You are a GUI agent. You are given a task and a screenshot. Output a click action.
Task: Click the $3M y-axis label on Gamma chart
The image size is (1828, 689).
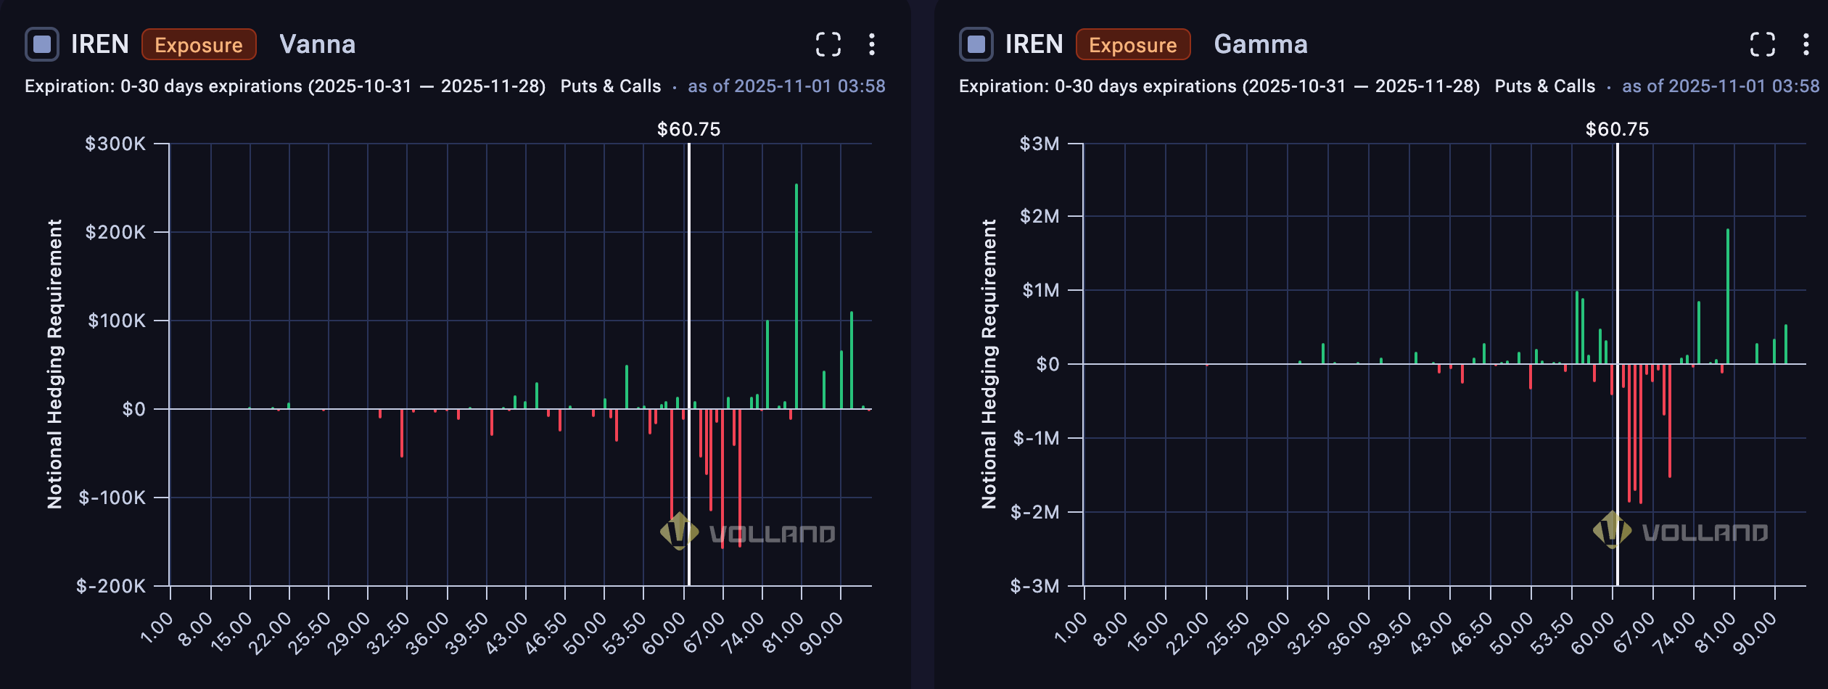tap(1039, 144)
